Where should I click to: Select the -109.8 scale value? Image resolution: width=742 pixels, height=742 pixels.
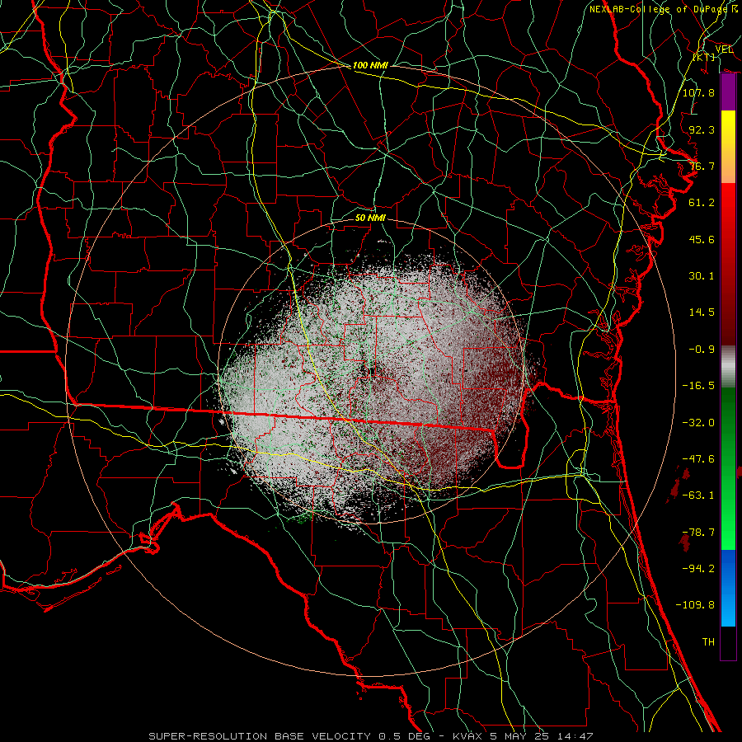point(695,605)
